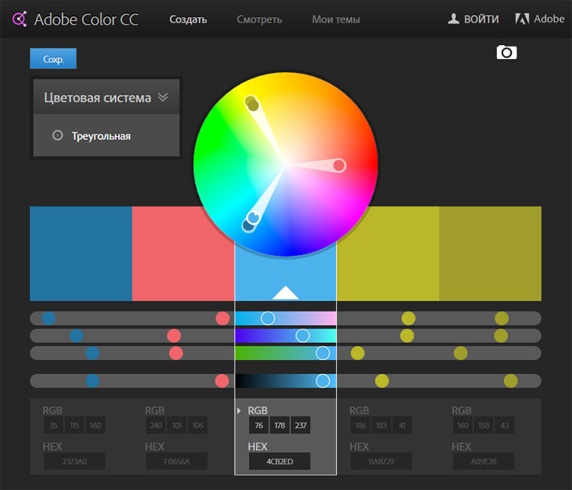Viewport: 572px width, 490px height.
Task: Click the active HEX field 4CB2ED
Action: pos(280,461)
